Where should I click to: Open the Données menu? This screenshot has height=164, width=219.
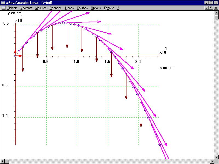click(56, 8)
